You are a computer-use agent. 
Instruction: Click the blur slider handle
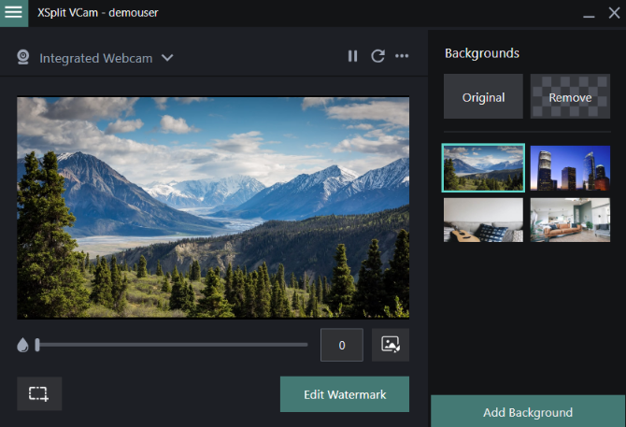(37, 345)
